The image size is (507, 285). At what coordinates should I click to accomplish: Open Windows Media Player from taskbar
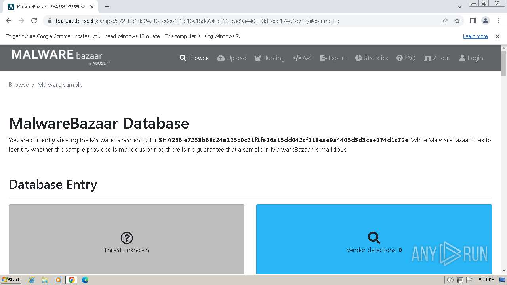click(x=58, y=280)
